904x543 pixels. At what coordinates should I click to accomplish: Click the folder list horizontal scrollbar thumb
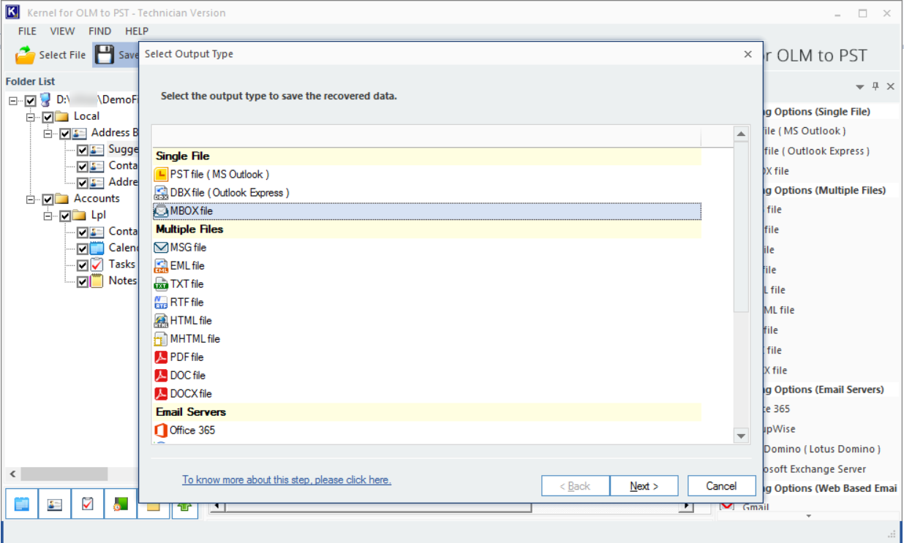[x=64, y=474]
